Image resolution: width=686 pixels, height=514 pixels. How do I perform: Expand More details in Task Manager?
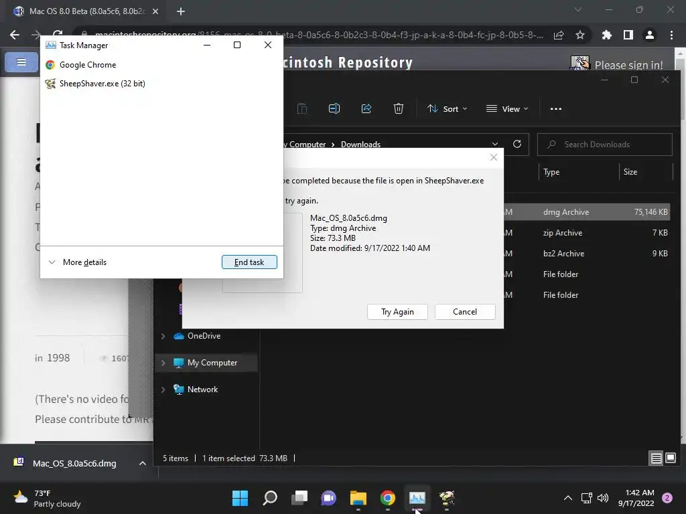click(78, 262)
